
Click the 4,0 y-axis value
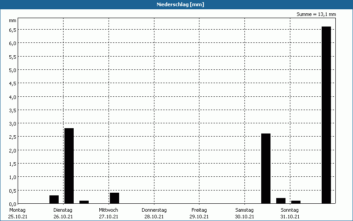(x=13, y=97)
